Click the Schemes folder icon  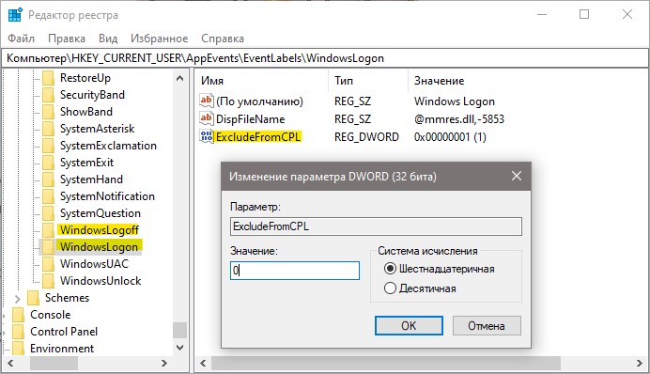click(33, 298)
